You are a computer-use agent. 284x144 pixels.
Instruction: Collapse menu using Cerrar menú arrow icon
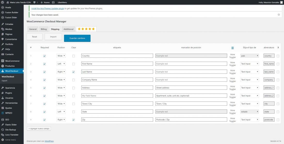pyautogui.click(x=3, y=140)
